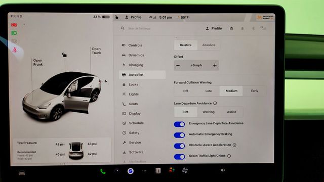This screenshot has width=324, height=182.
Task: Decrease offset with minus button
Action: tap(178, 65)
